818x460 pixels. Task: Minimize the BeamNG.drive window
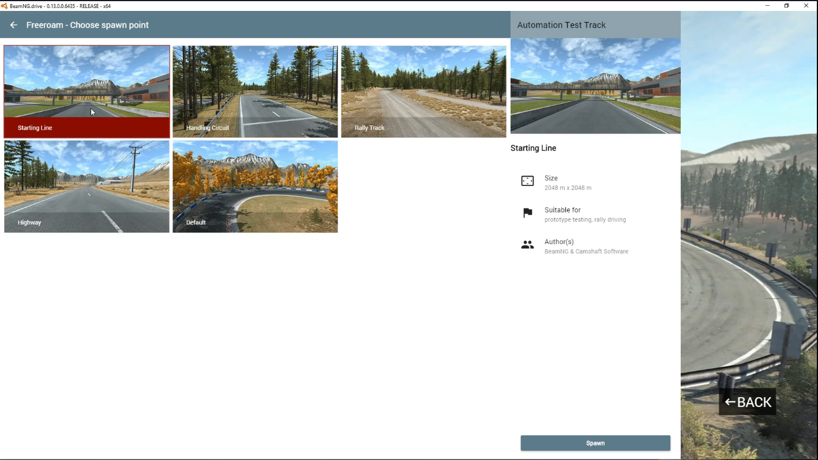(767, 6)
